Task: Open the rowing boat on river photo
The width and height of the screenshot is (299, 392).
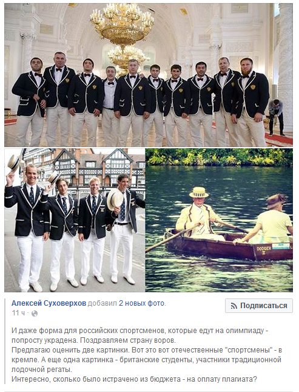Action: (219, 220)
